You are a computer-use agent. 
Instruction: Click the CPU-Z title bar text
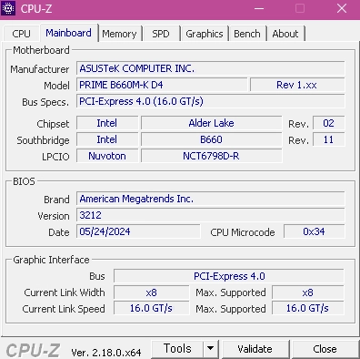pos(36,9)
